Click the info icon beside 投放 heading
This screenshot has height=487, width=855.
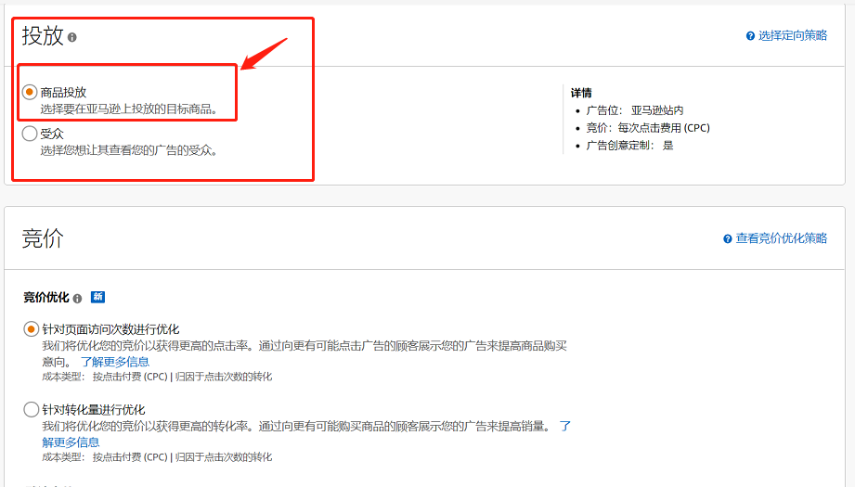(x=72, y=37)
